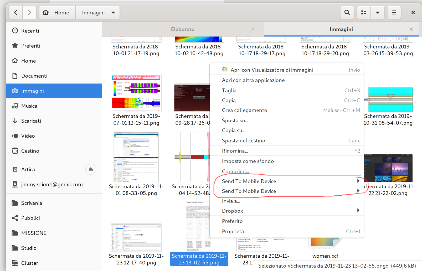Click the Studio folder icon

click(x=15, y=248)
